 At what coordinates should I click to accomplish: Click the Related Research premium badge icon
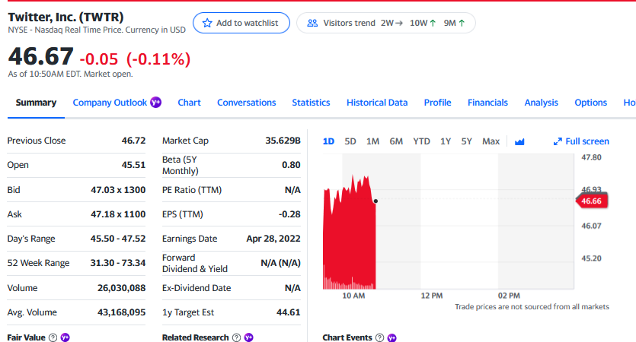click(249, 337)
